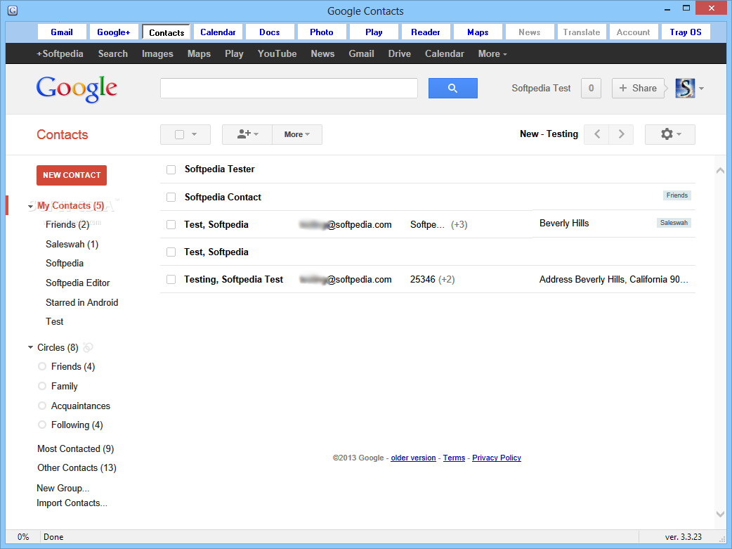Click the Softpedia profile avatar
The width and height of the screenshot is (732, 549).
(685, 89)
